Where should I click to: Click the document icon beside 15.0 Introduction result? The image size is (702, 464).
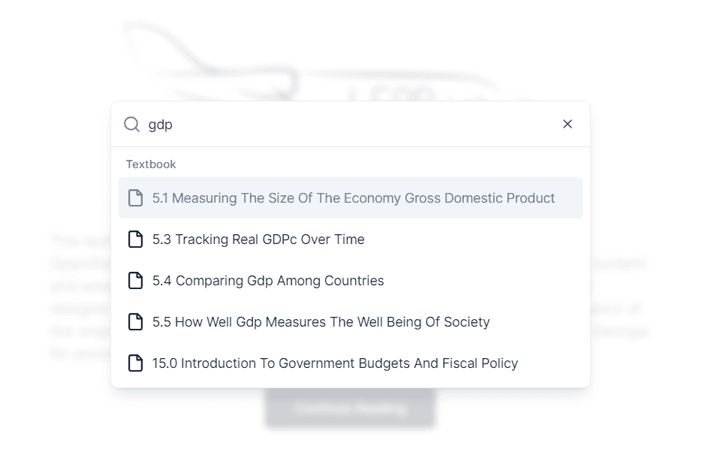(x=135, y=363)
